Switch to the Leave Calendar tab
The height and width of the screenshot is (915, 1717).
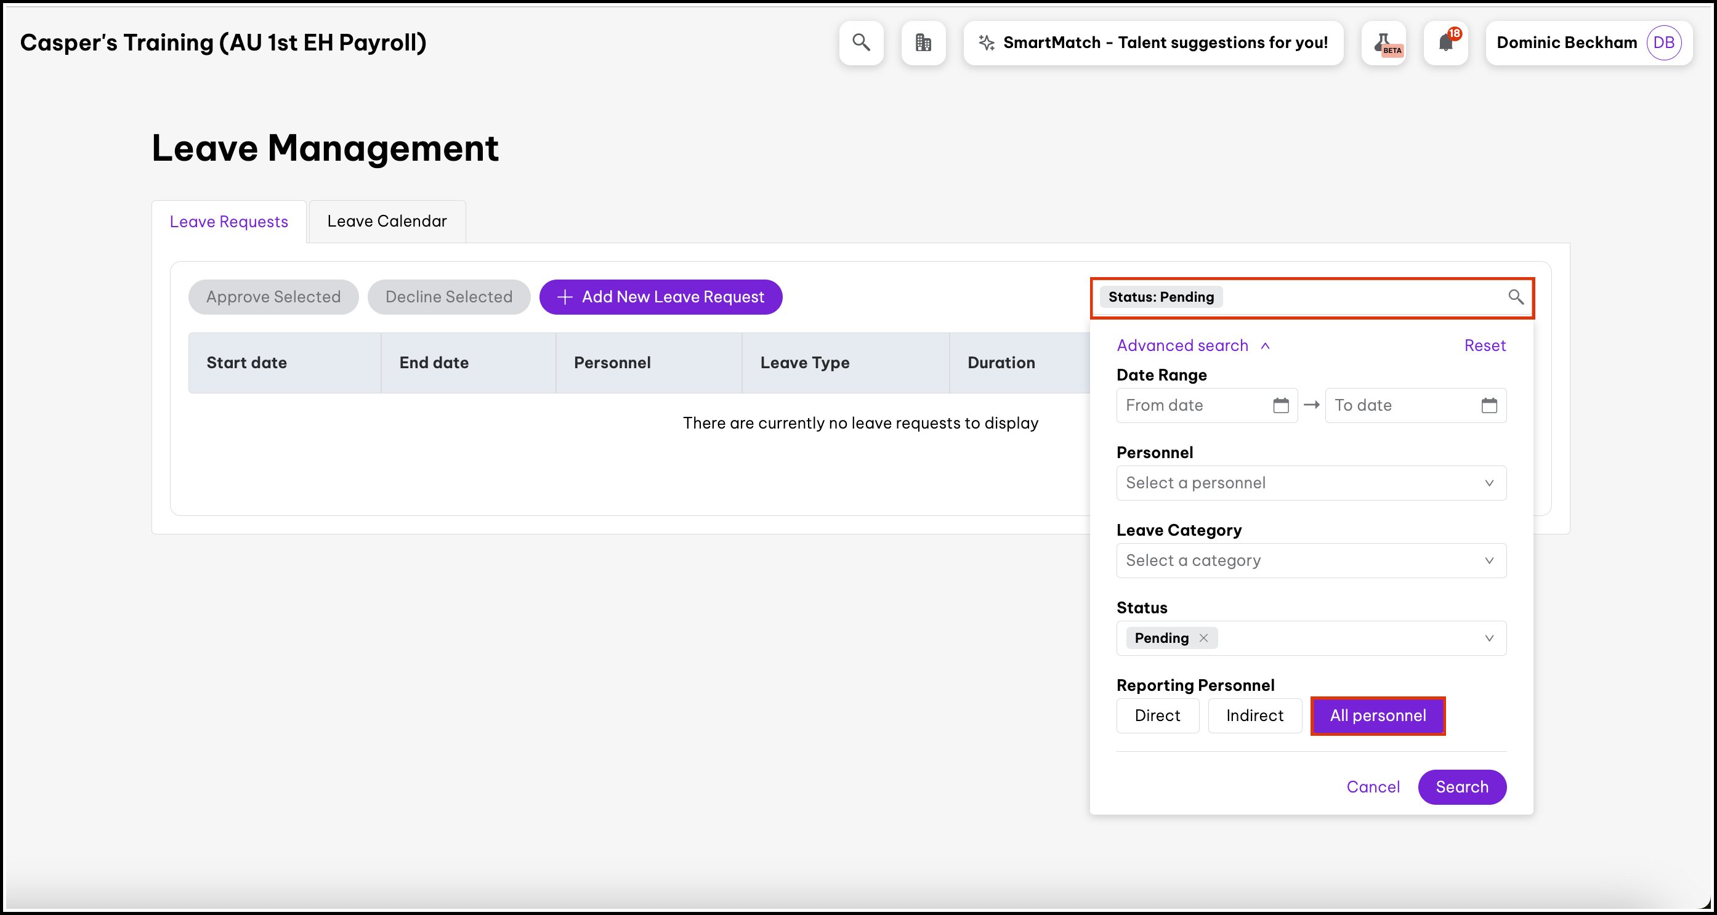[387, 221]
